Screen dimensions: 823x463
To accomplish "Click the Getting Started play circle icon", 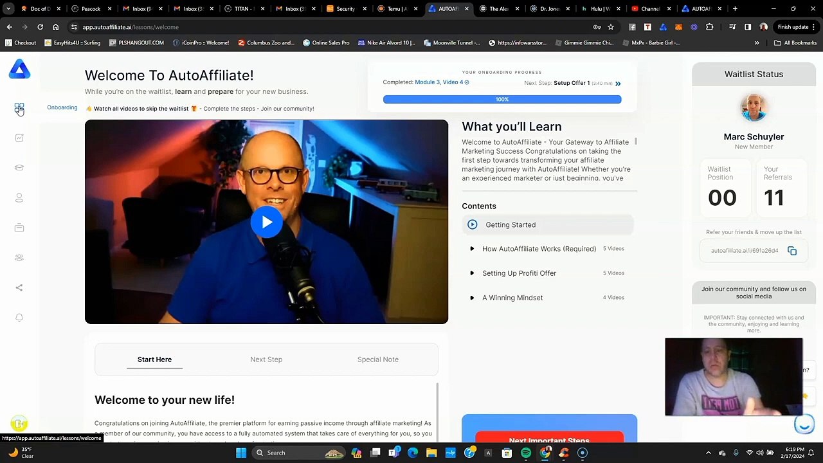I will tap(473, 224).
